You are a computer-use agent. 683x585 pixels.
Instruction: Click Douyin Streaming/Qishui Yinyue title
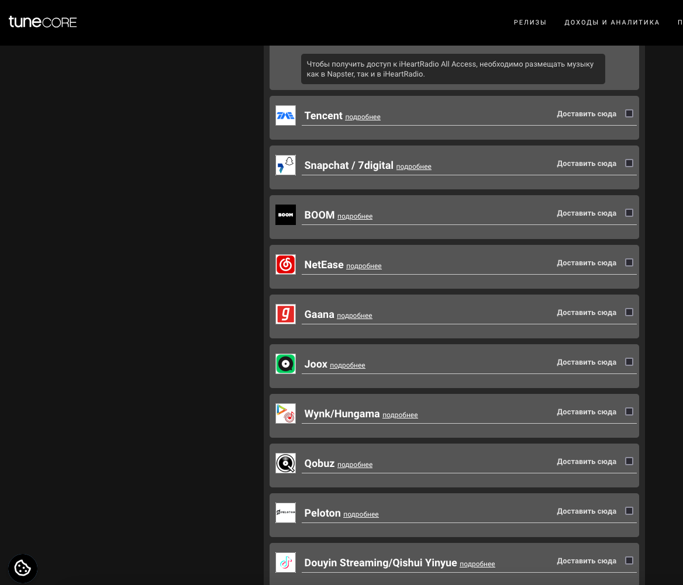(x=380, y=562)
